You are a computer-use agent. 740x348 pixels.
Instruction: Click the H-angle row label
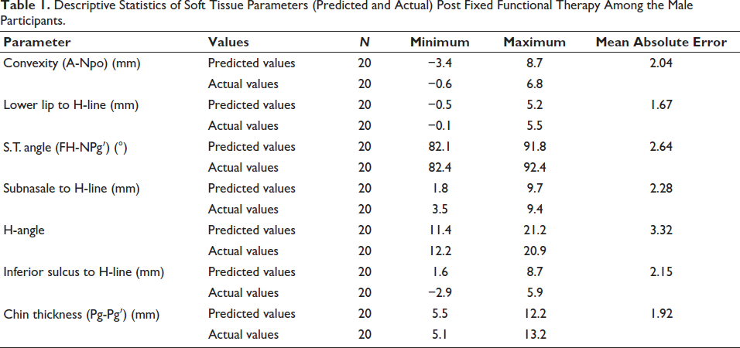point(24,230)
